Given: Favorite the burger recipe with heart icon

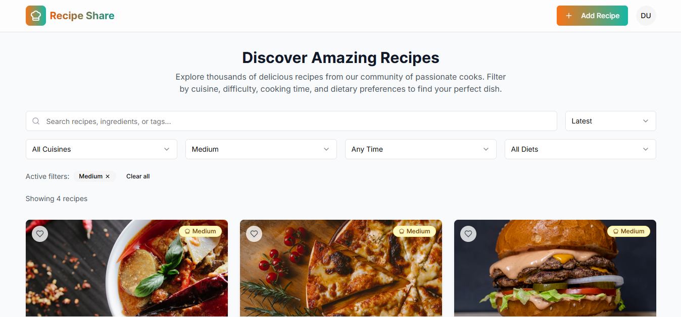Looking at the screenshot, I should pos(468,234).
